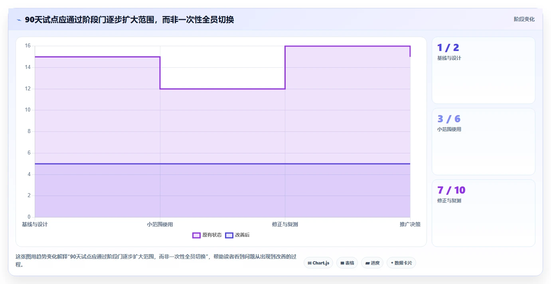Click the 进度 tag chip
The image size is (551, 284).
(372, 263)
